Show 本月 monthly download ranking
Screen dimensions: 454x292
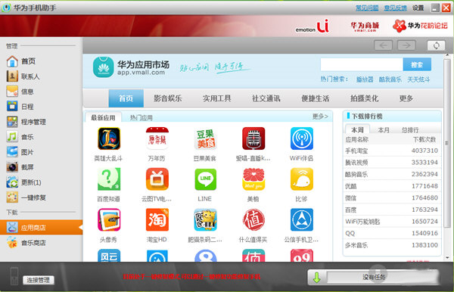384,130
